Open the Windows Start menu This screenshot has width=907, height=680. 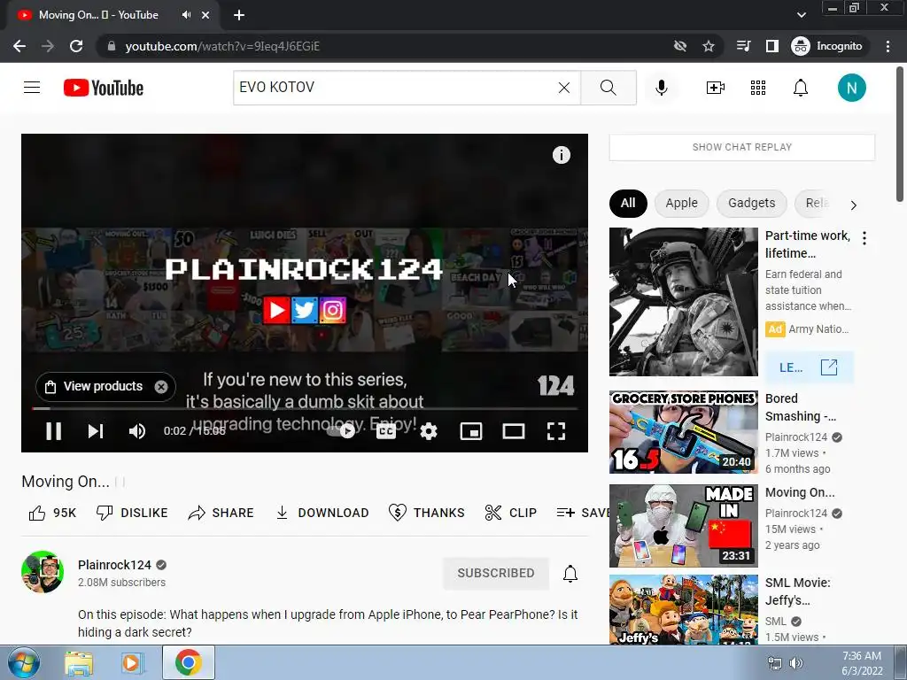pyautogui.click(x=24, y=662)
